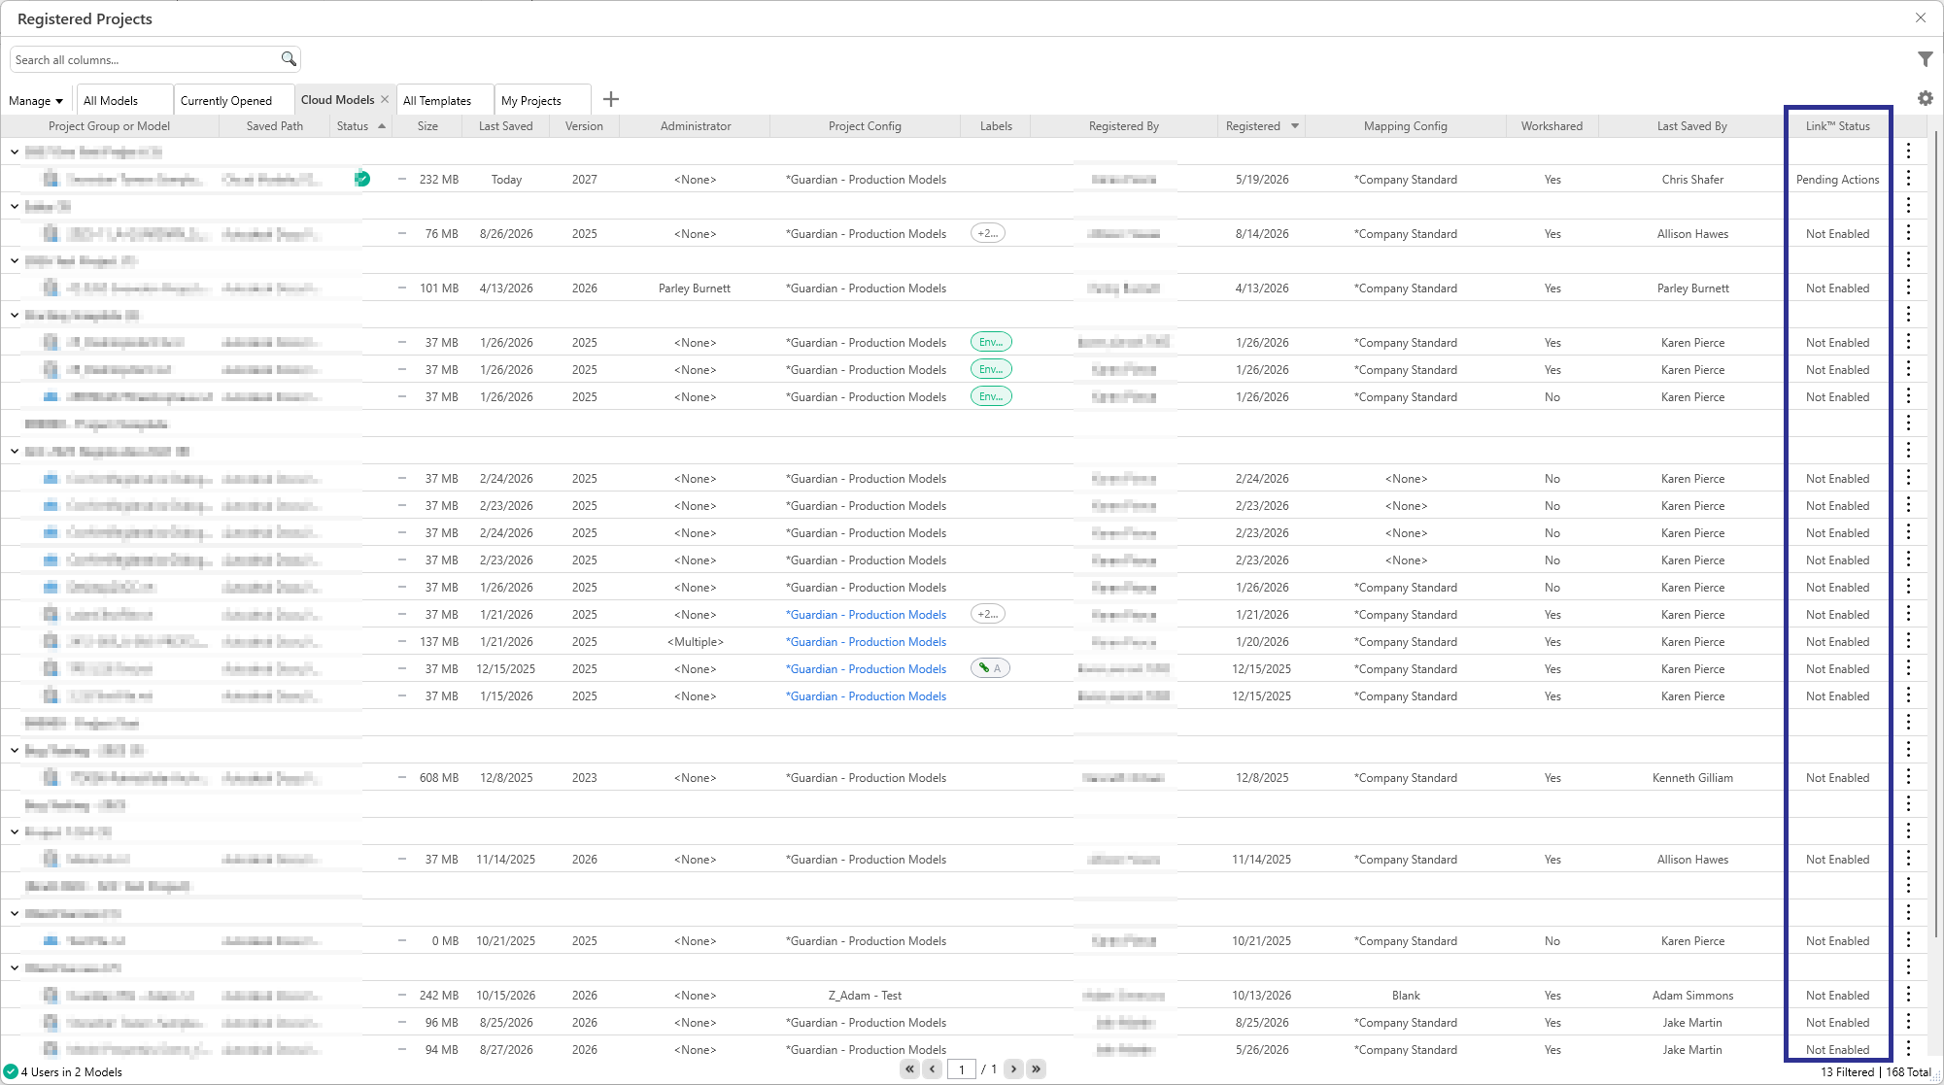This screenshot has height=1085, width=1944.
Task: Click the page number input box
Action: [x=961, y=1069]
